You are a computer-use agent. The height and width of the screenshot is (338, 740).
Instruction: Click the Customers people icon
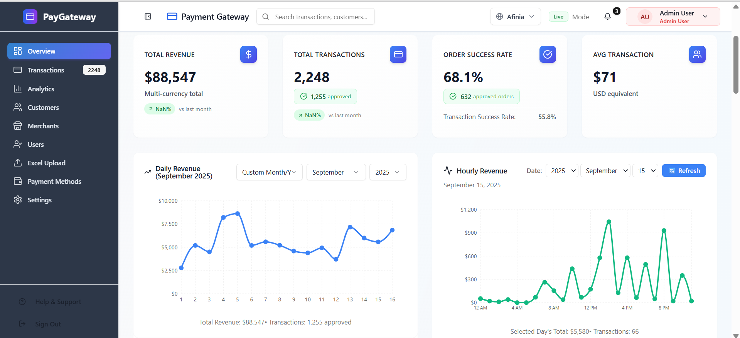click(x=18, y=107)
